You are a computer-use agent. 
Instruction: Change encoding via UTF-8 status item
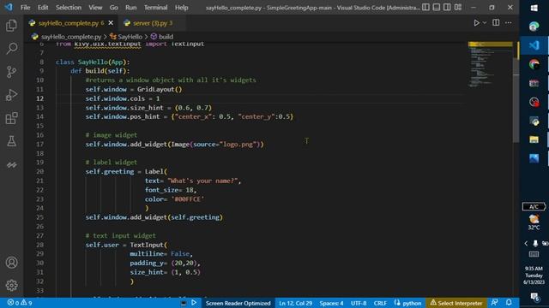click(359, 303)
